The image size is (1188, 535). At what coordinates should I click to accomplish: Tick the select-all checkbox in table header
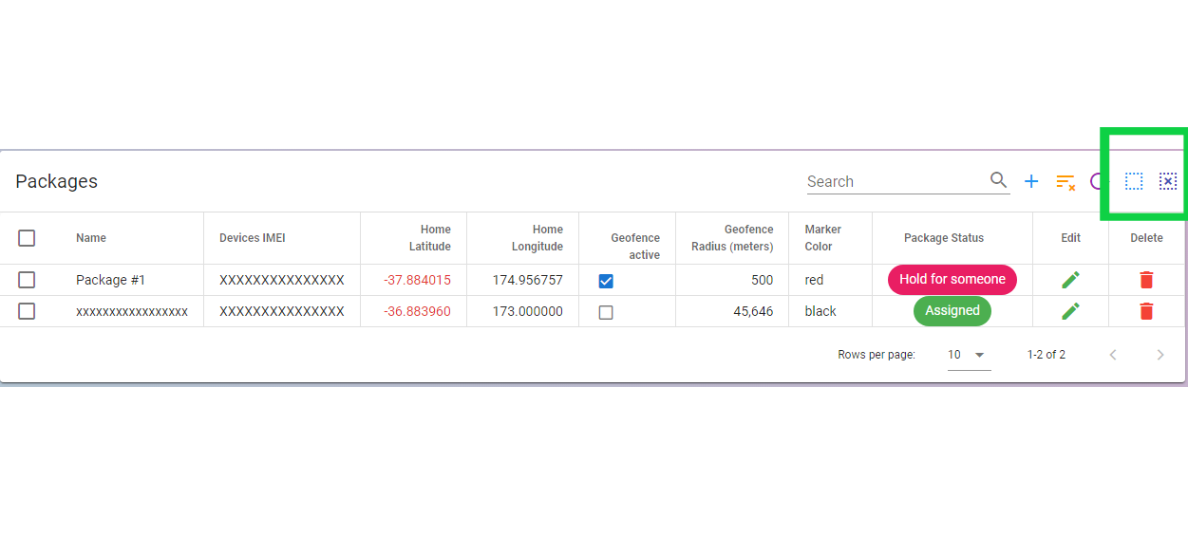(27, 238)
